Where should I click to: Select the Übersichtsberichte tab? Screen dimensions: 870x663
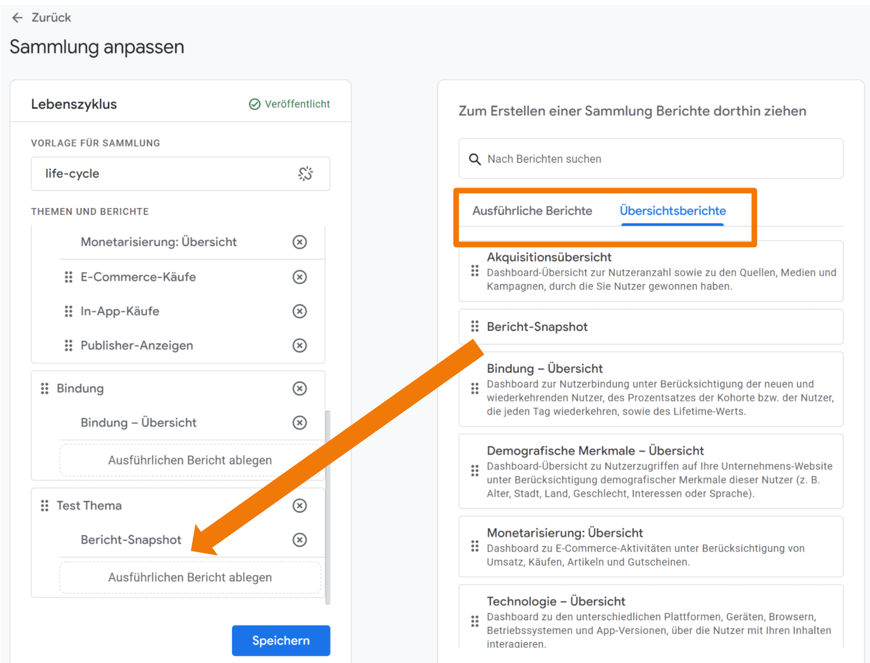tap(672, 211)
